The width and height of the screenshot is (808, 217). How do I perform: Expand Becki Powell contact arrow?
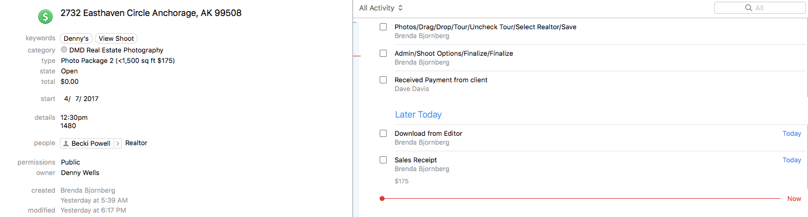117,144
